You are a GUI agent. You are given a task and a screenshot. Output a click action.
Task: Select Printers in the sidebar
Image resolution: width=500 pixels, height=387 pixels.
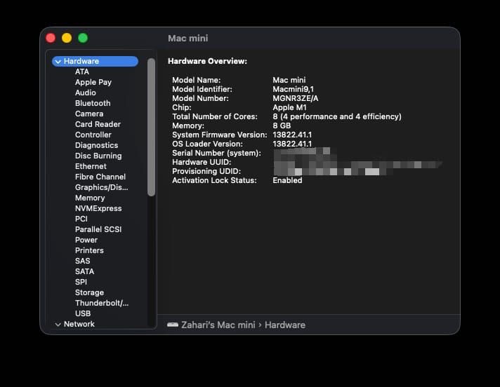click(x=89, y=250)
